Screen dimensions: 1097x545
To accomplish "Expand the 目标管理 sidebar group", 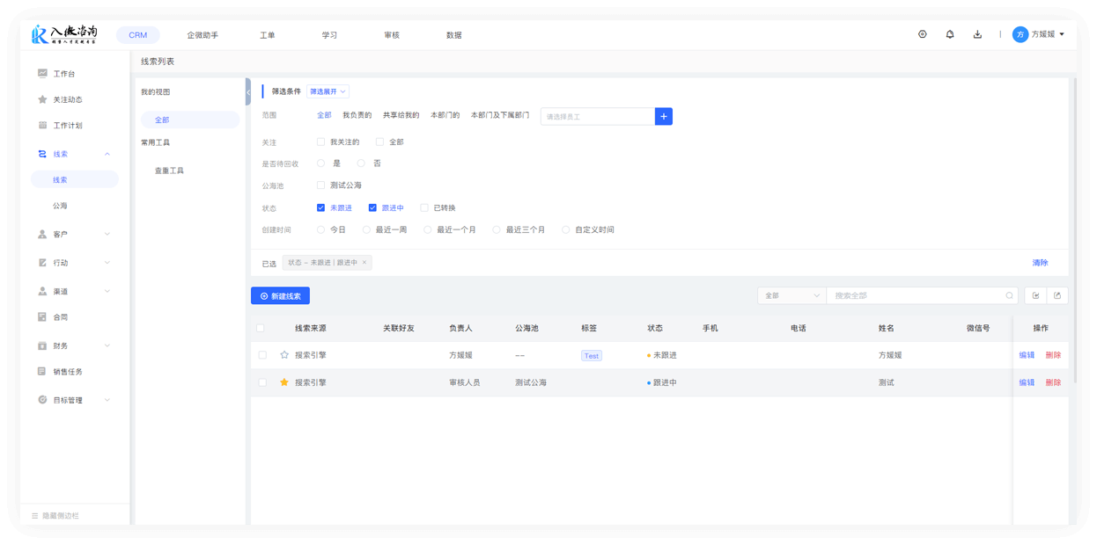I will point(107,399).
